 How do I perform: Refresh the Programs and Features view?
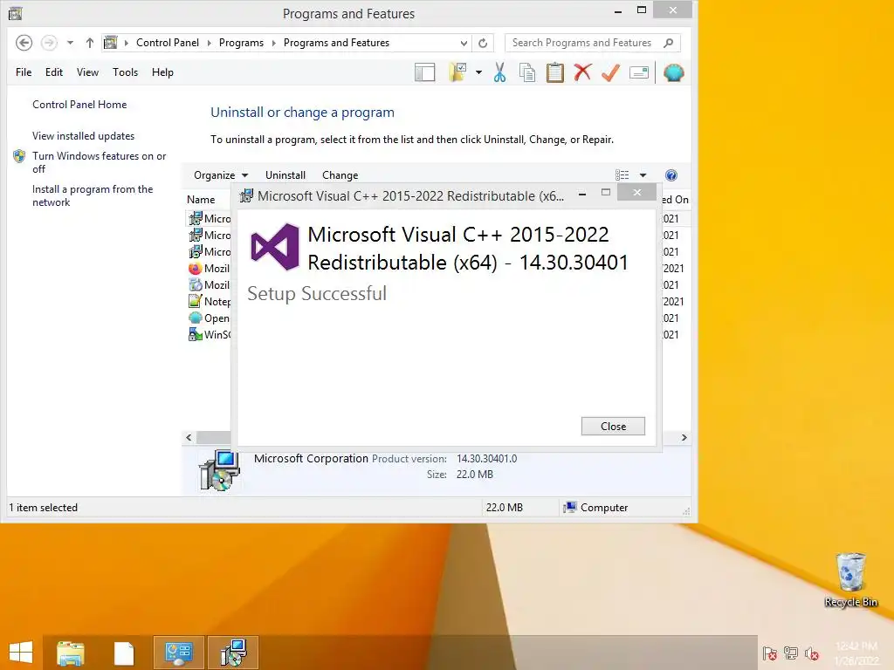point(483,44)
